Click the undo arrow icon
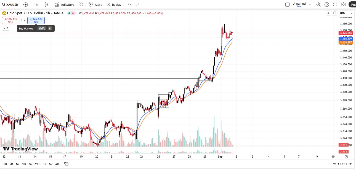 tap(130, 5)
